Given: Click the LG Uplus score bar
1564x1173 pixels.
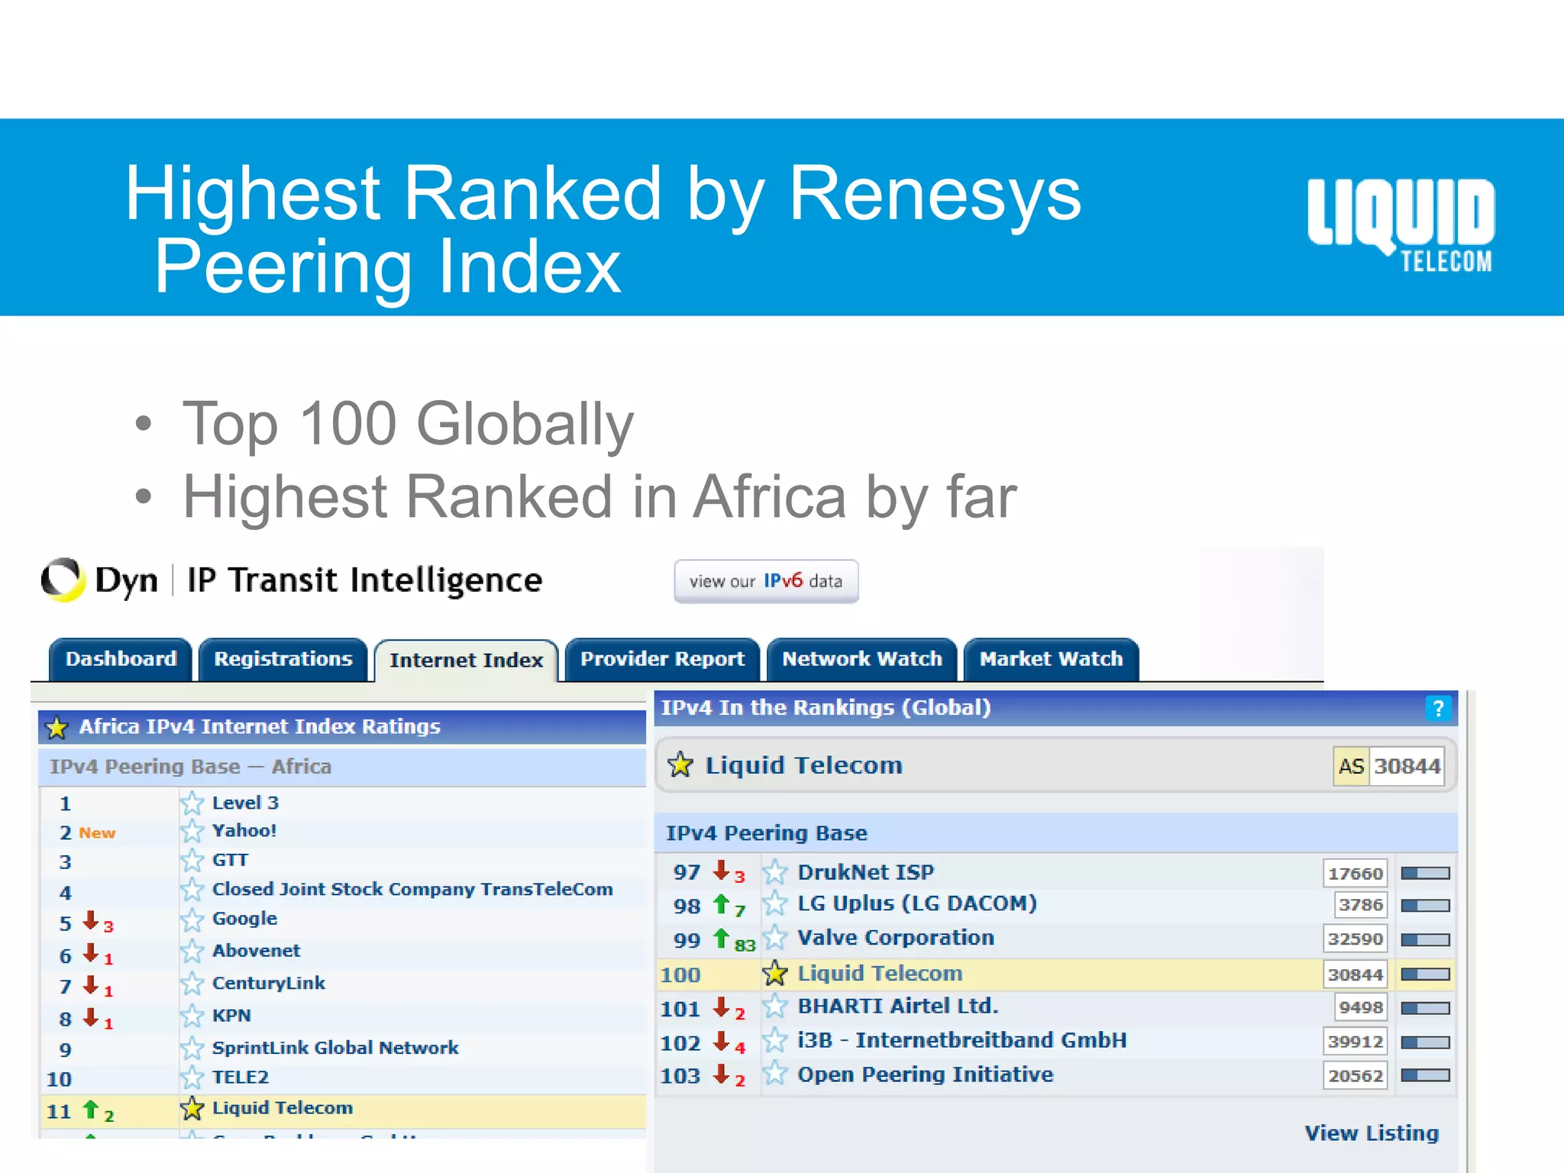Looking at the screenshot, I should point(1425,906).
